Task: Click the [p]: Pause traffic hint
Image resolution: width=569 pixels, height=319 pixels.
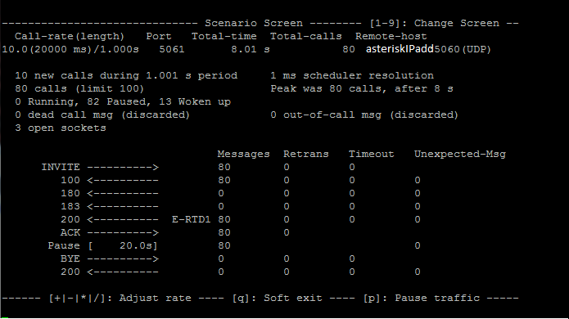Action: [x=421, y=298]
